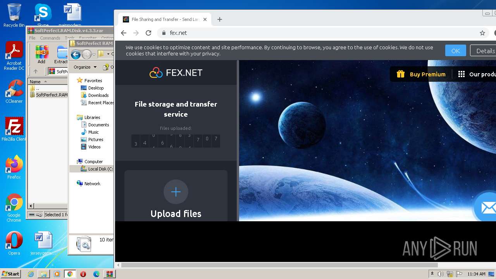Open a new Chrome tab with plus button
496x279 pixels.
[220, 19]
